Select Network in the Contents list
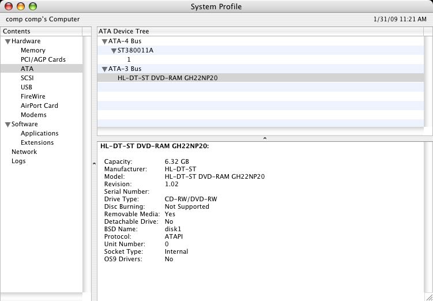 pos(24,152)
